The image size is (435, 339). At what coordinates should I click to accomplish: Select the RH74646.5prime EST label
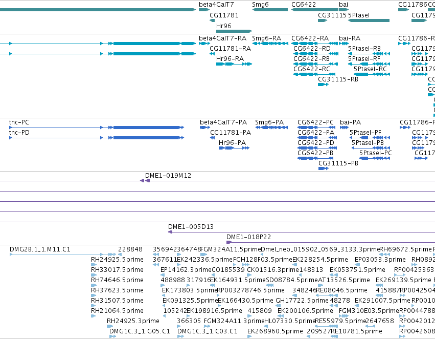coord(118,280)
